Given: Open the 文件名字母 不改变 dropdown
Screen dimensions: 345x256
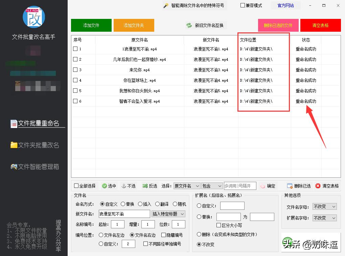Looking at the screenshot, I should tap(324, 206).
